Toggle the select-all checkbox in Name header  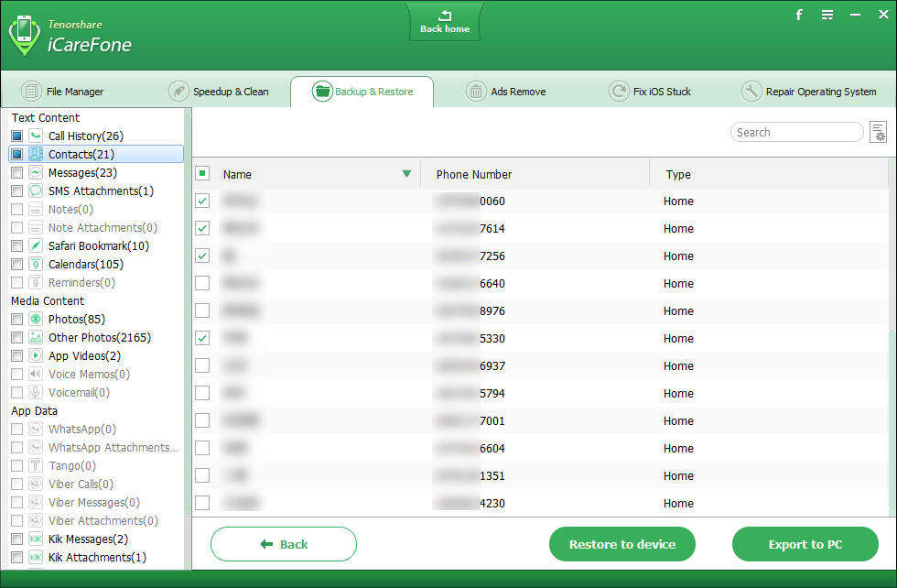click(202, 173)
